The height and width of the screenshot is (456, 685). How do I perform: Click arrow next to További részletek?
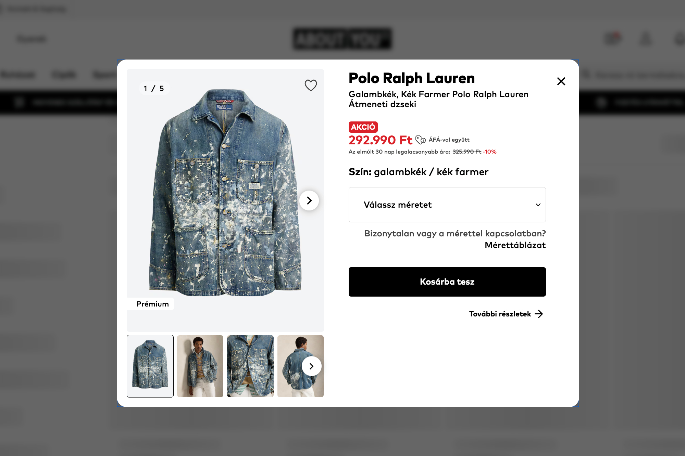(x=538, y=314)
